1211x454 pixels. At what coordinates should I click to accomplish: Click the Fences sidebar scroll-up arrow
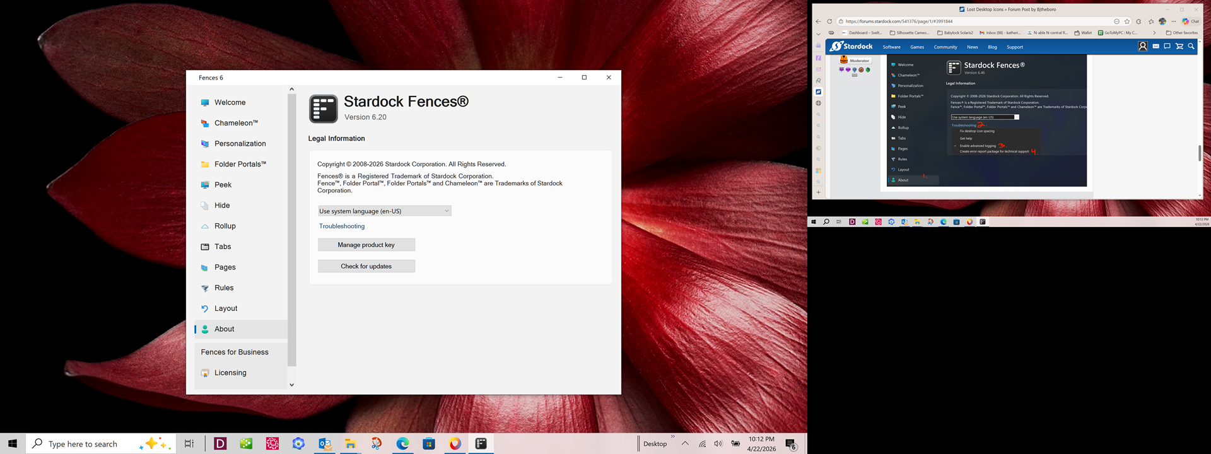click(x=291, y=89)
